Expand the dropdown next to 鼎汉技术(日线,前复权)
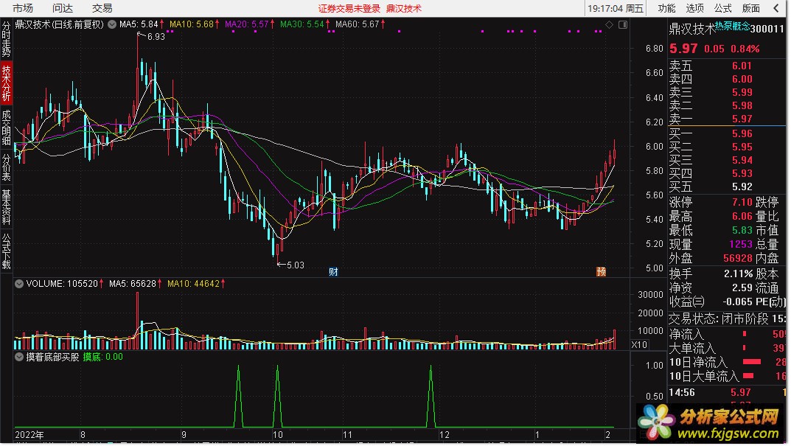 pos(112,24)
